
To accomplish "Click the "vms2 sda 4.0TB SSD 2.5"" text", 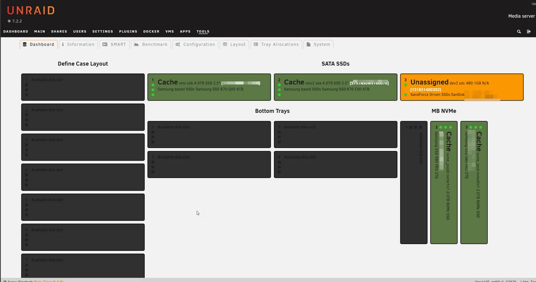I will coord(327,83).
